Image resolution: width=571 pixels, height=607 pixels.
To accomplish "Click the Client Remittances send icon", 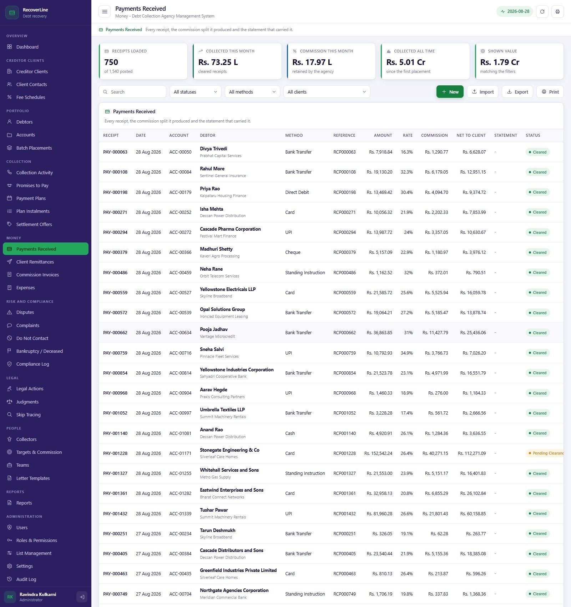I will [10, 262].
